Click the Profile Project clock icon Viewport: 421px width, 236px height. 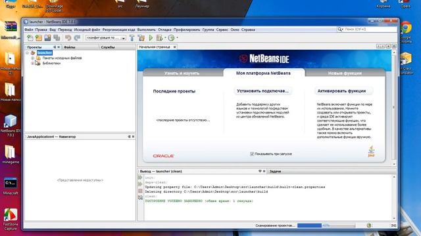(x=171, y=38)
